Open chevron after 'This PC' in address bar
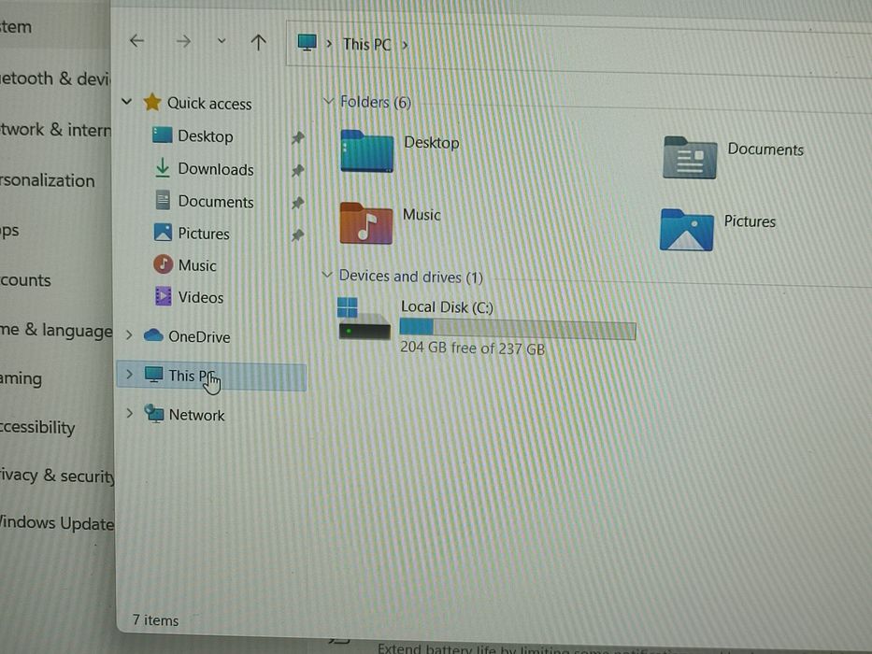The image size is (872, 654). click(x=405, y=45)
